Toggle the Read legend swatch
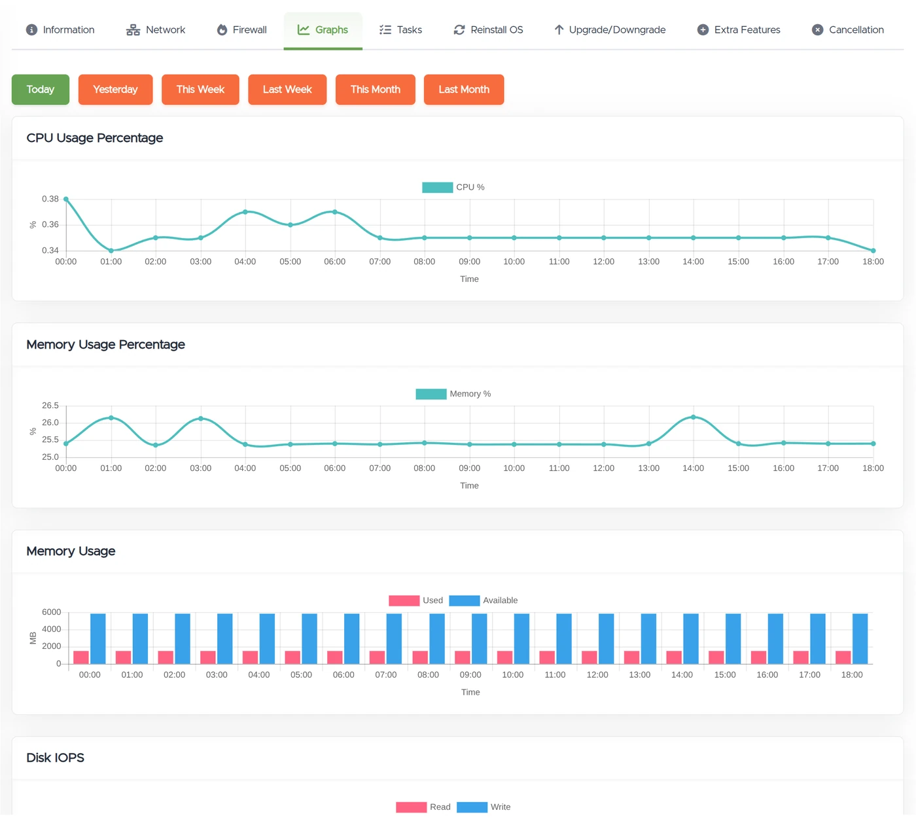 point(412,808)
